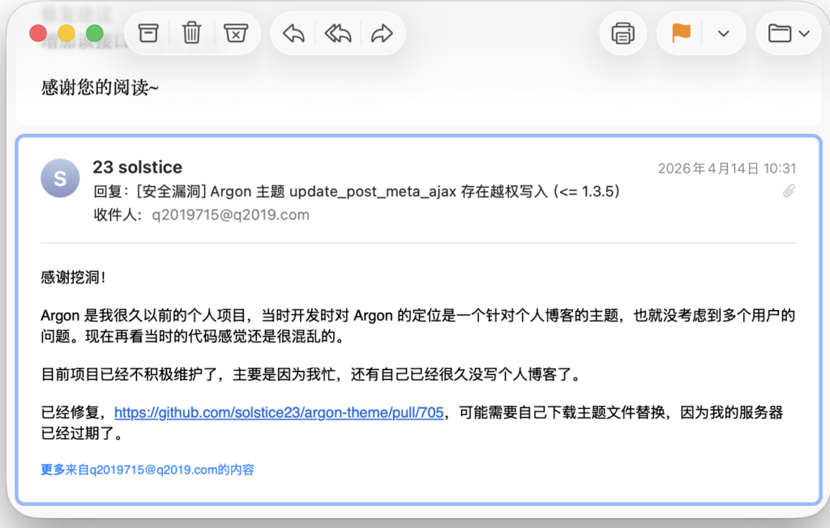The width and height of the screenshot is (830, 528).
Task: Select the sender name 23 solstice
Action: [137, 167]
